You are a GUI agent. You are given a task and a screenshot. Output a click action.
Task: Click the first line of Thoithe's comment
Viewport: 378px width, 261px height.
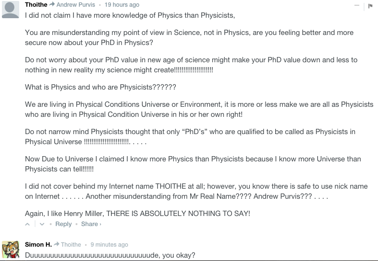130,15
